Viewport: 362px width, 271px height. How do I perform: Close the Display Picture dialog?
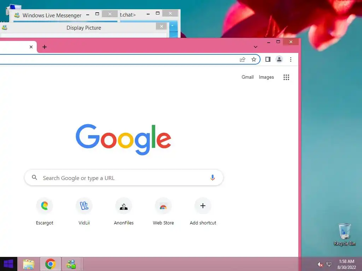(161, 26)
